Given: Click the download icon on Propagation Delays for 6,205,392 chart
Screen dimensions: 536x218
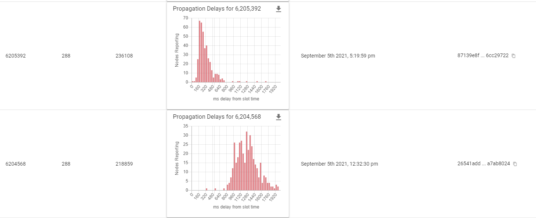Looking at the screenshot, I should pyautogui.click(x=278, y=9).
